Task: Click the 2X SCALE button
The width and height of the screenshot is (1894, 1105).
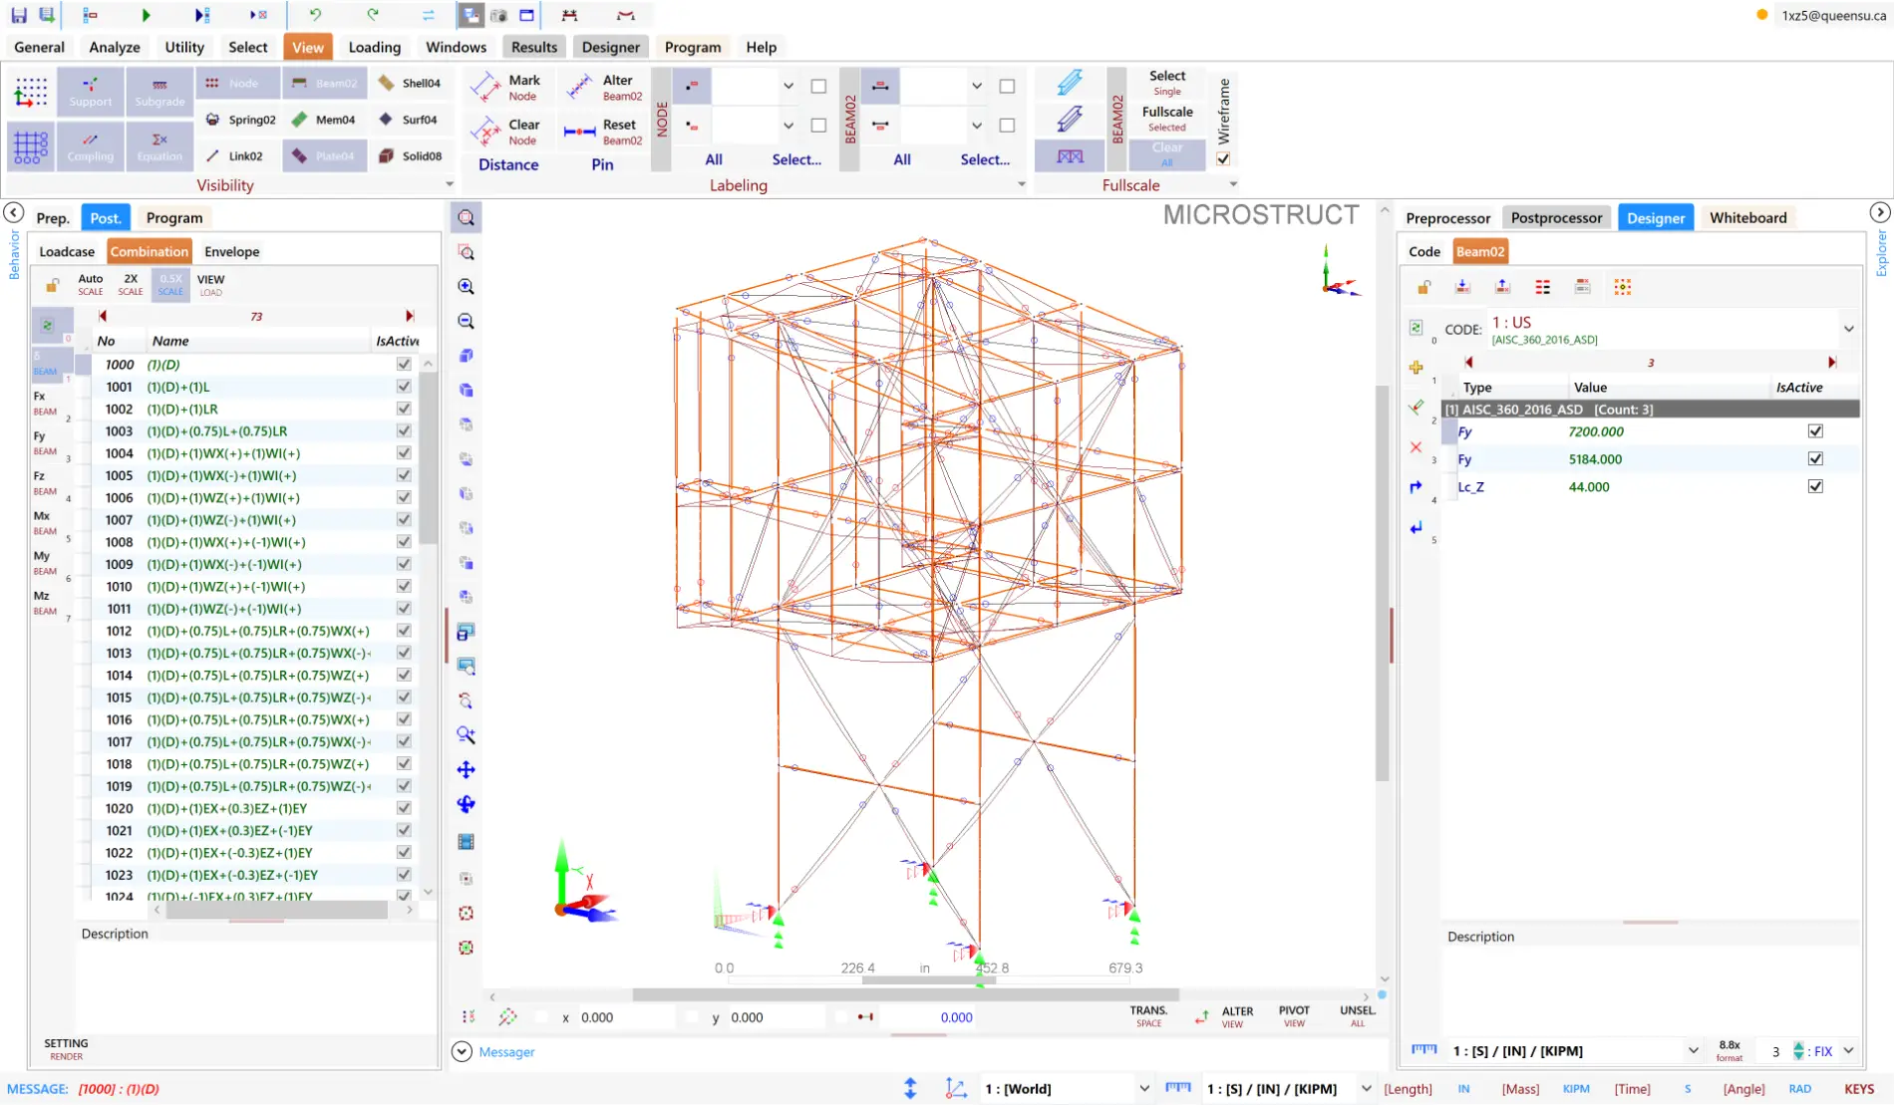Action: (131, 285)
